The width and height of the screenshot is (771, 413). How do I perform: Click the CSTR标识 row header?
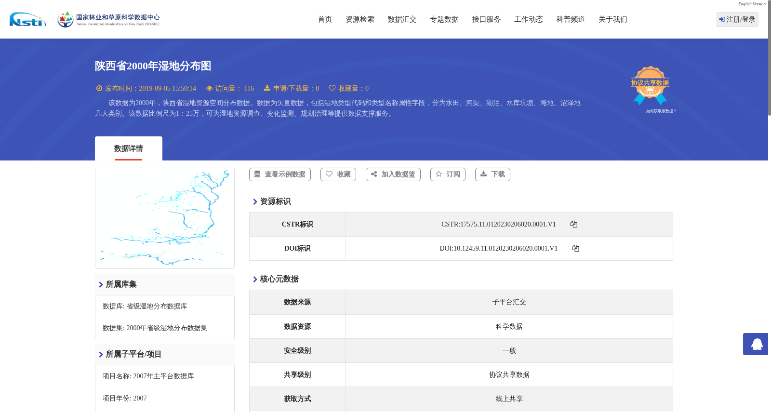297,225
